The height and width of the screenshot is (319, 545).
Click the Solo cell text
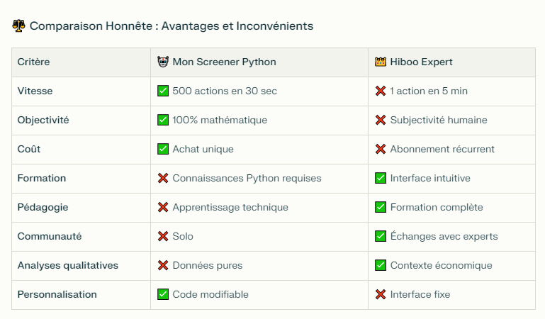[183, 236]
